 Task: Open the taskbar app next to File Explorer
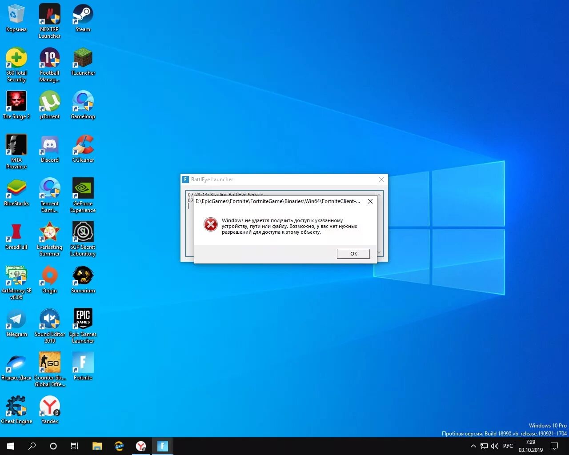[x=119, y=446]
